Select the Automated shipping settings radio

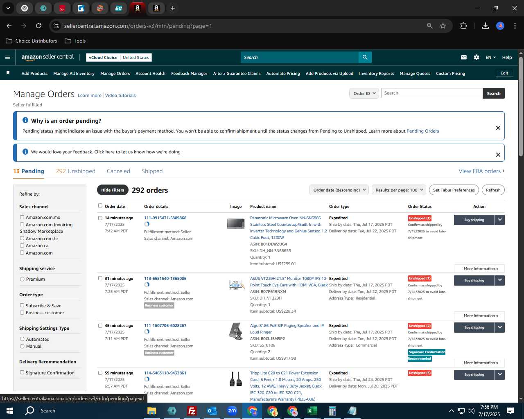point(22,339)
